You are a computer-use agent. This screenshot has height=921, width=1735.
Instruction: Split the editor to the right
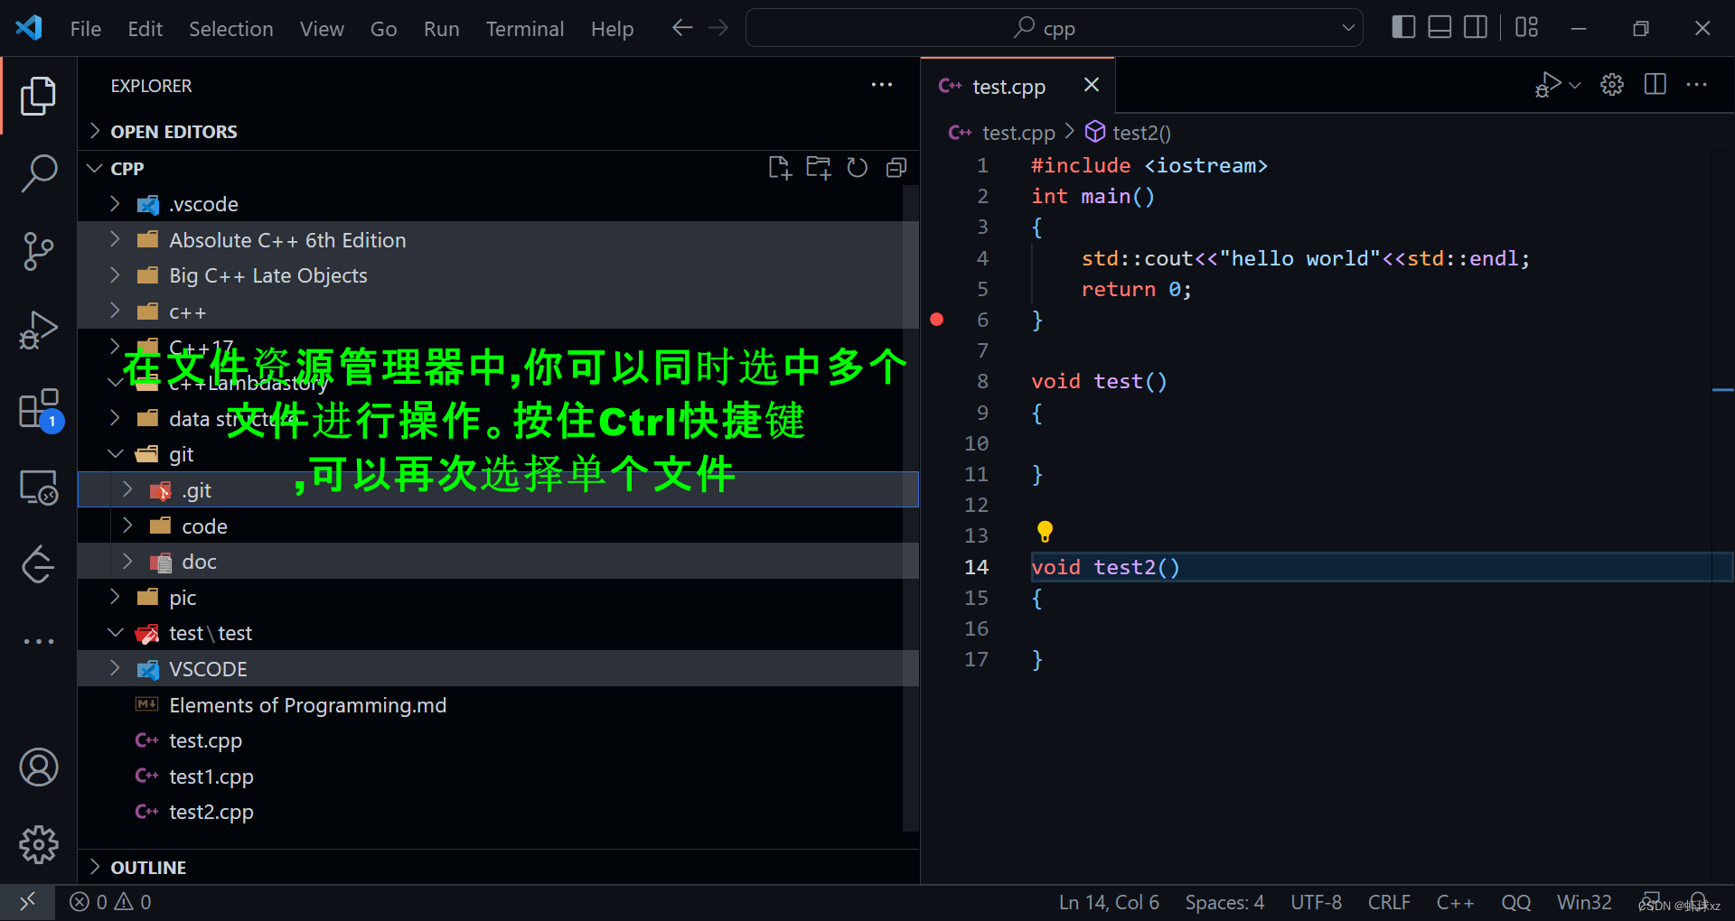[x=1655, y=85]
